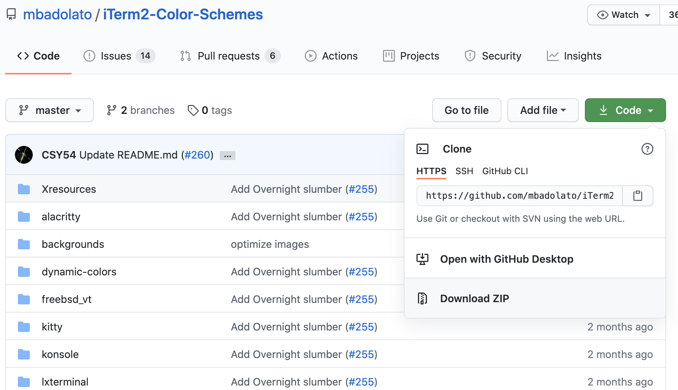This screenshot has height=390, width=678.
Task: Switch to the GitHub CLI clone tab
Action: tap(505, 171)
